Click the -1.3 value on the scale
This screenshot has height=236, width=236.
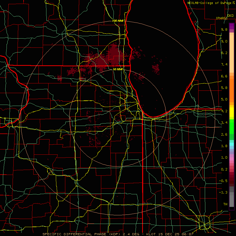(223, 192)
